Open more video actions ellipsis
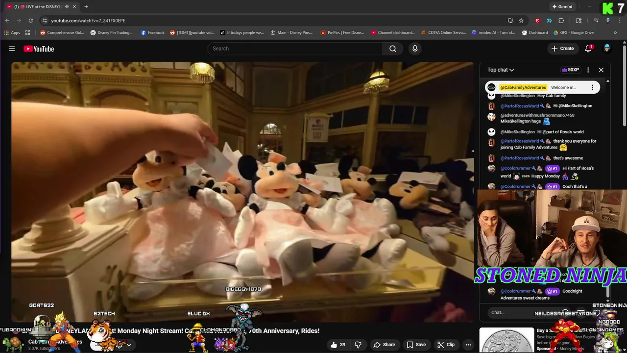Image resolution: width=627 pixels, height=353 pixels. [x=468, y=345]
